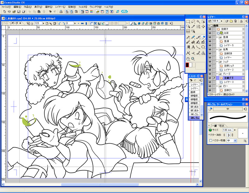Image resolution: width=249 pixels, height=193 pixels.
Task: Click the eraser size field showing 1.00 mm
Action: point(228,130)
